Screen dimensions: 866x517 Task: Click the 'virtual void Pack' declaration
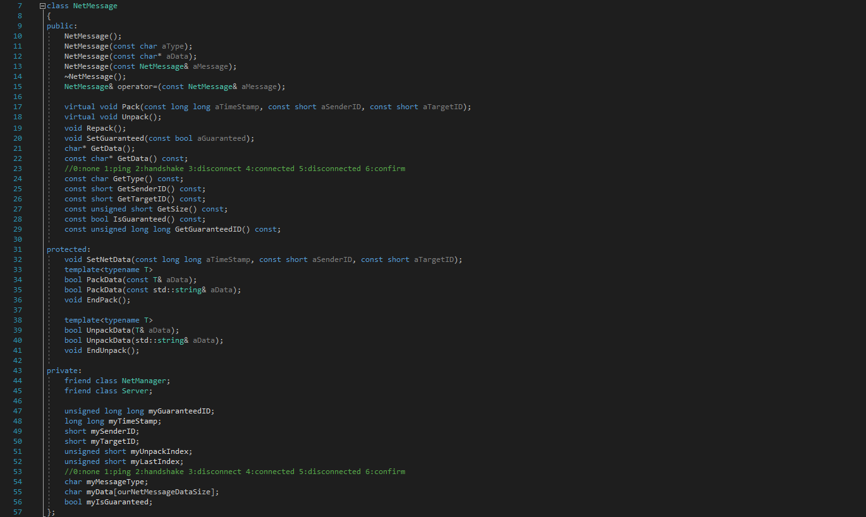tap(268, 107)
